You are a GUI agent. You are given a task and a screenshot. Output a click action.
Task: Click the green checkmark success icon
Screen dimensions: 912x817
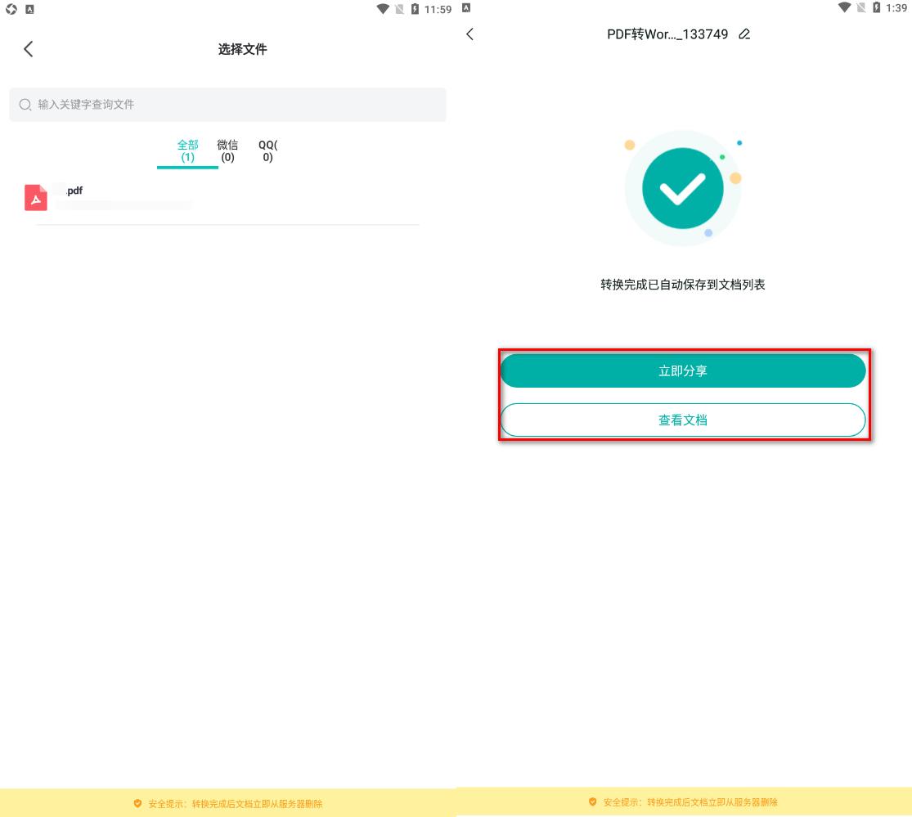point(683,188)
